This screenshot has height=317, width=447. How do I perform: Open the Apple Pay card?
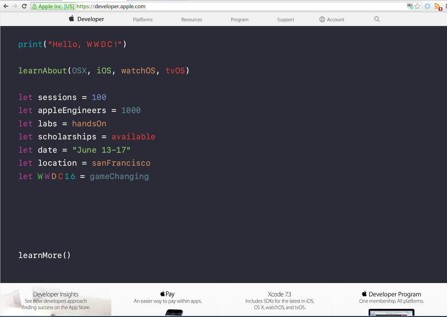pos(168,300)
